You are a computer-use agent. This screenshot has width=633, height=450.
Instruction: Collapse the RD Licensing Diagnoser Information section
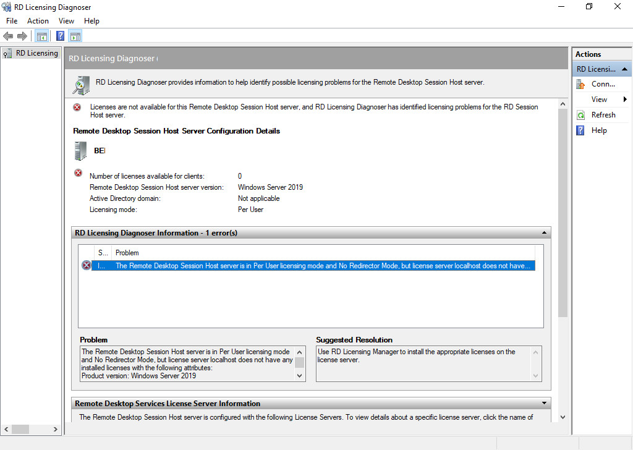(544, 233)
